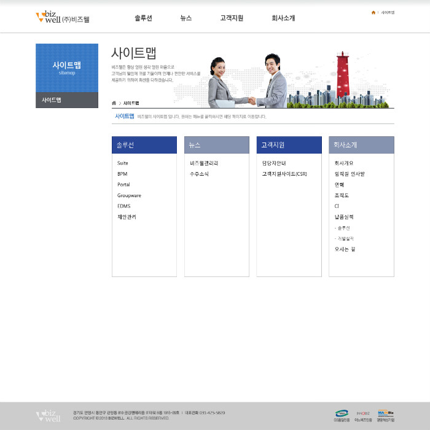
Task: Open the 담당자안내 link
Action: 274,163
